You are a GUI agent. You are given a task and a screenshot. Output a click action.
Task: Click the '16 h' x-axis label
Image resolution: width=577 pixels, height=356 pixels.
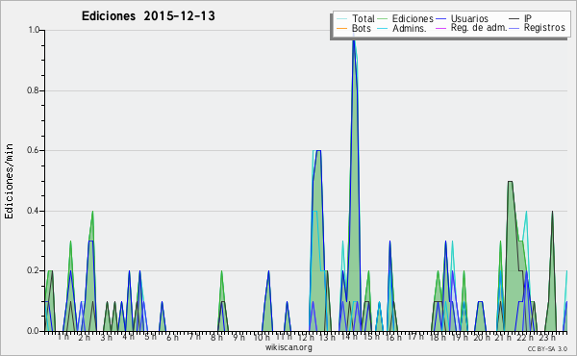(393, 337)
